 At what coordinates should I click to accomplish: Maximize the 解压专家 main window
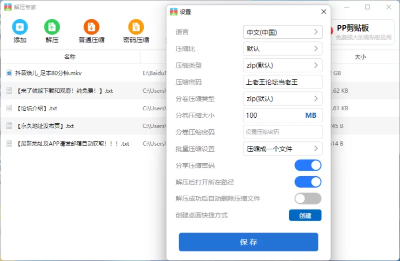click(367, 7)
